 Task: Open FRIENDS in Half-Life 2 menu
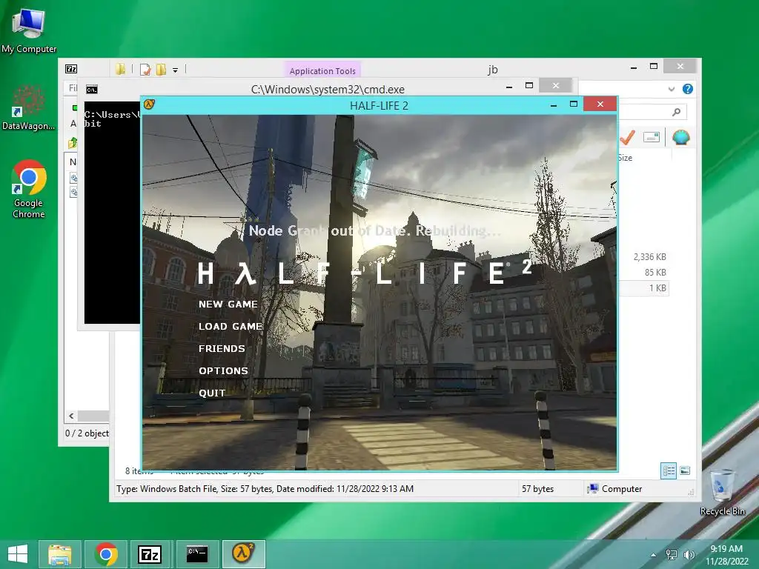(x=222, y=349)
